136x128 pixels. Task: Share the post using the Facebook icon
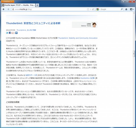[x=10, y=33]
